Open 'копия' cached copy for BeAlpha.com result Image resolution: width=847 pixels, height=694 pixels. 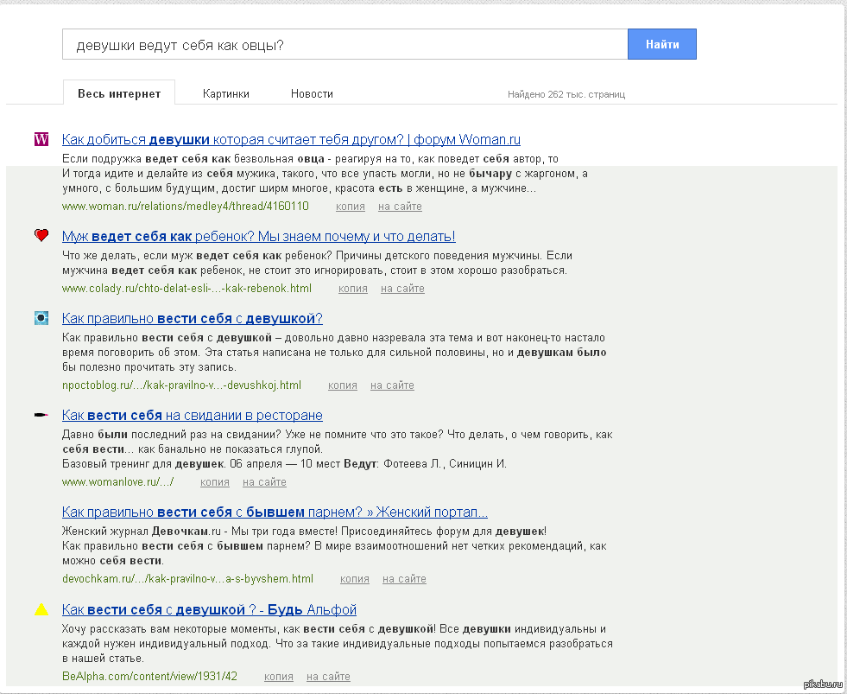[279, 676]
